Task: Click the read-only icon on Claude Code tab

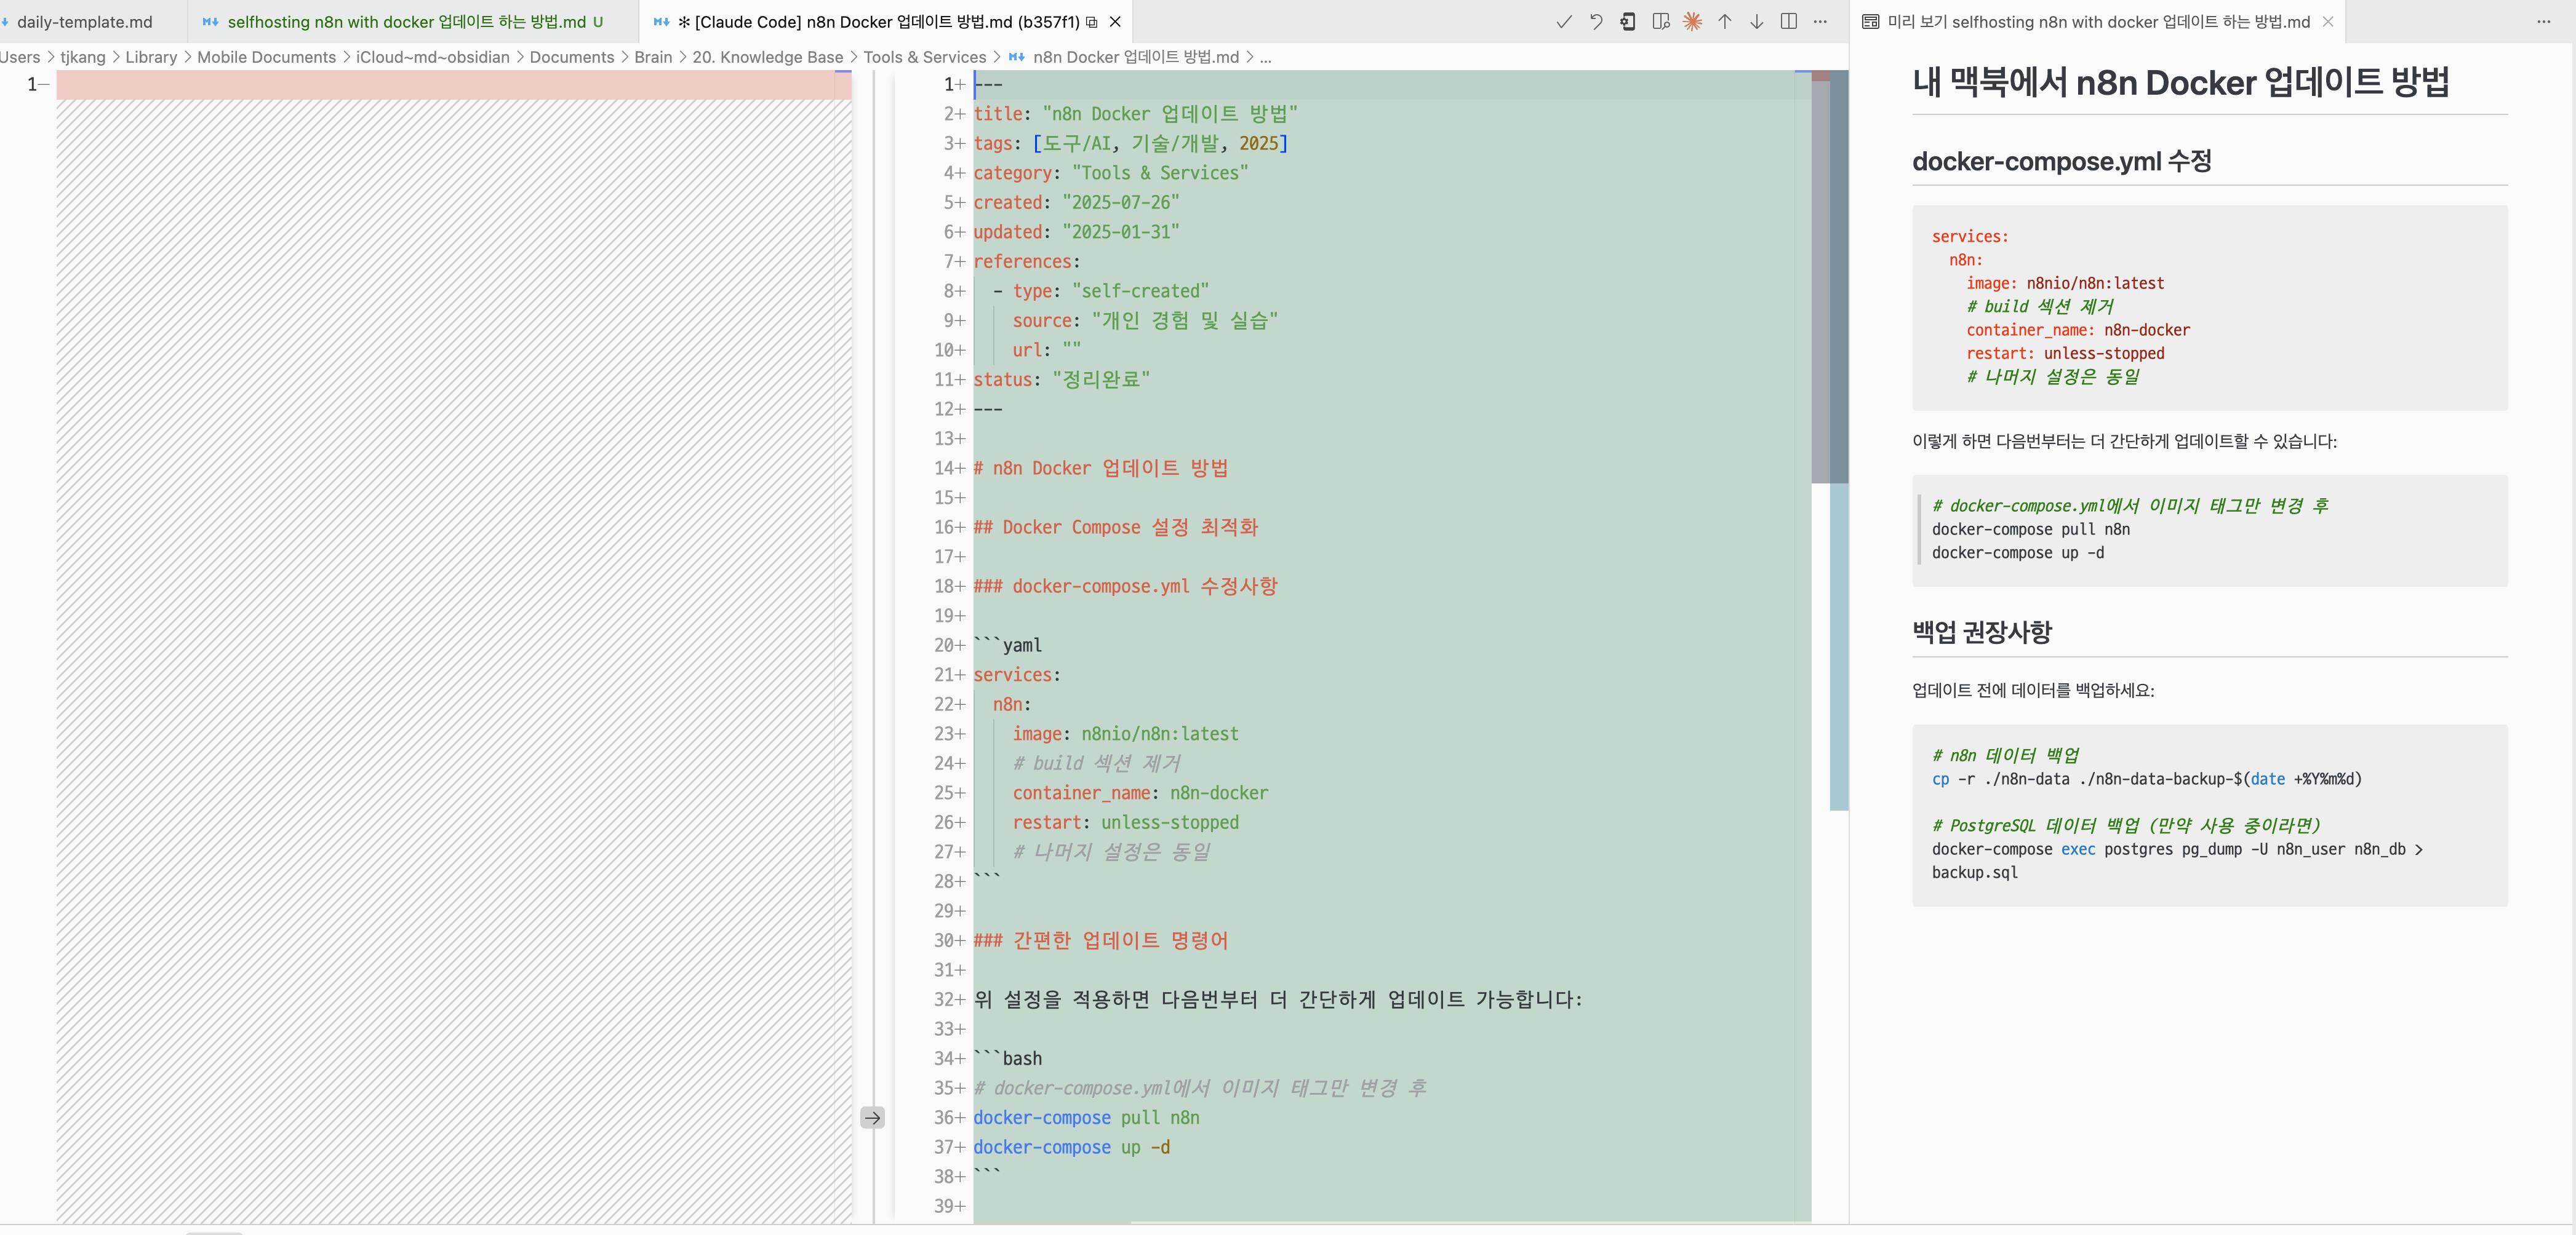Action: tap(1091, 21)
